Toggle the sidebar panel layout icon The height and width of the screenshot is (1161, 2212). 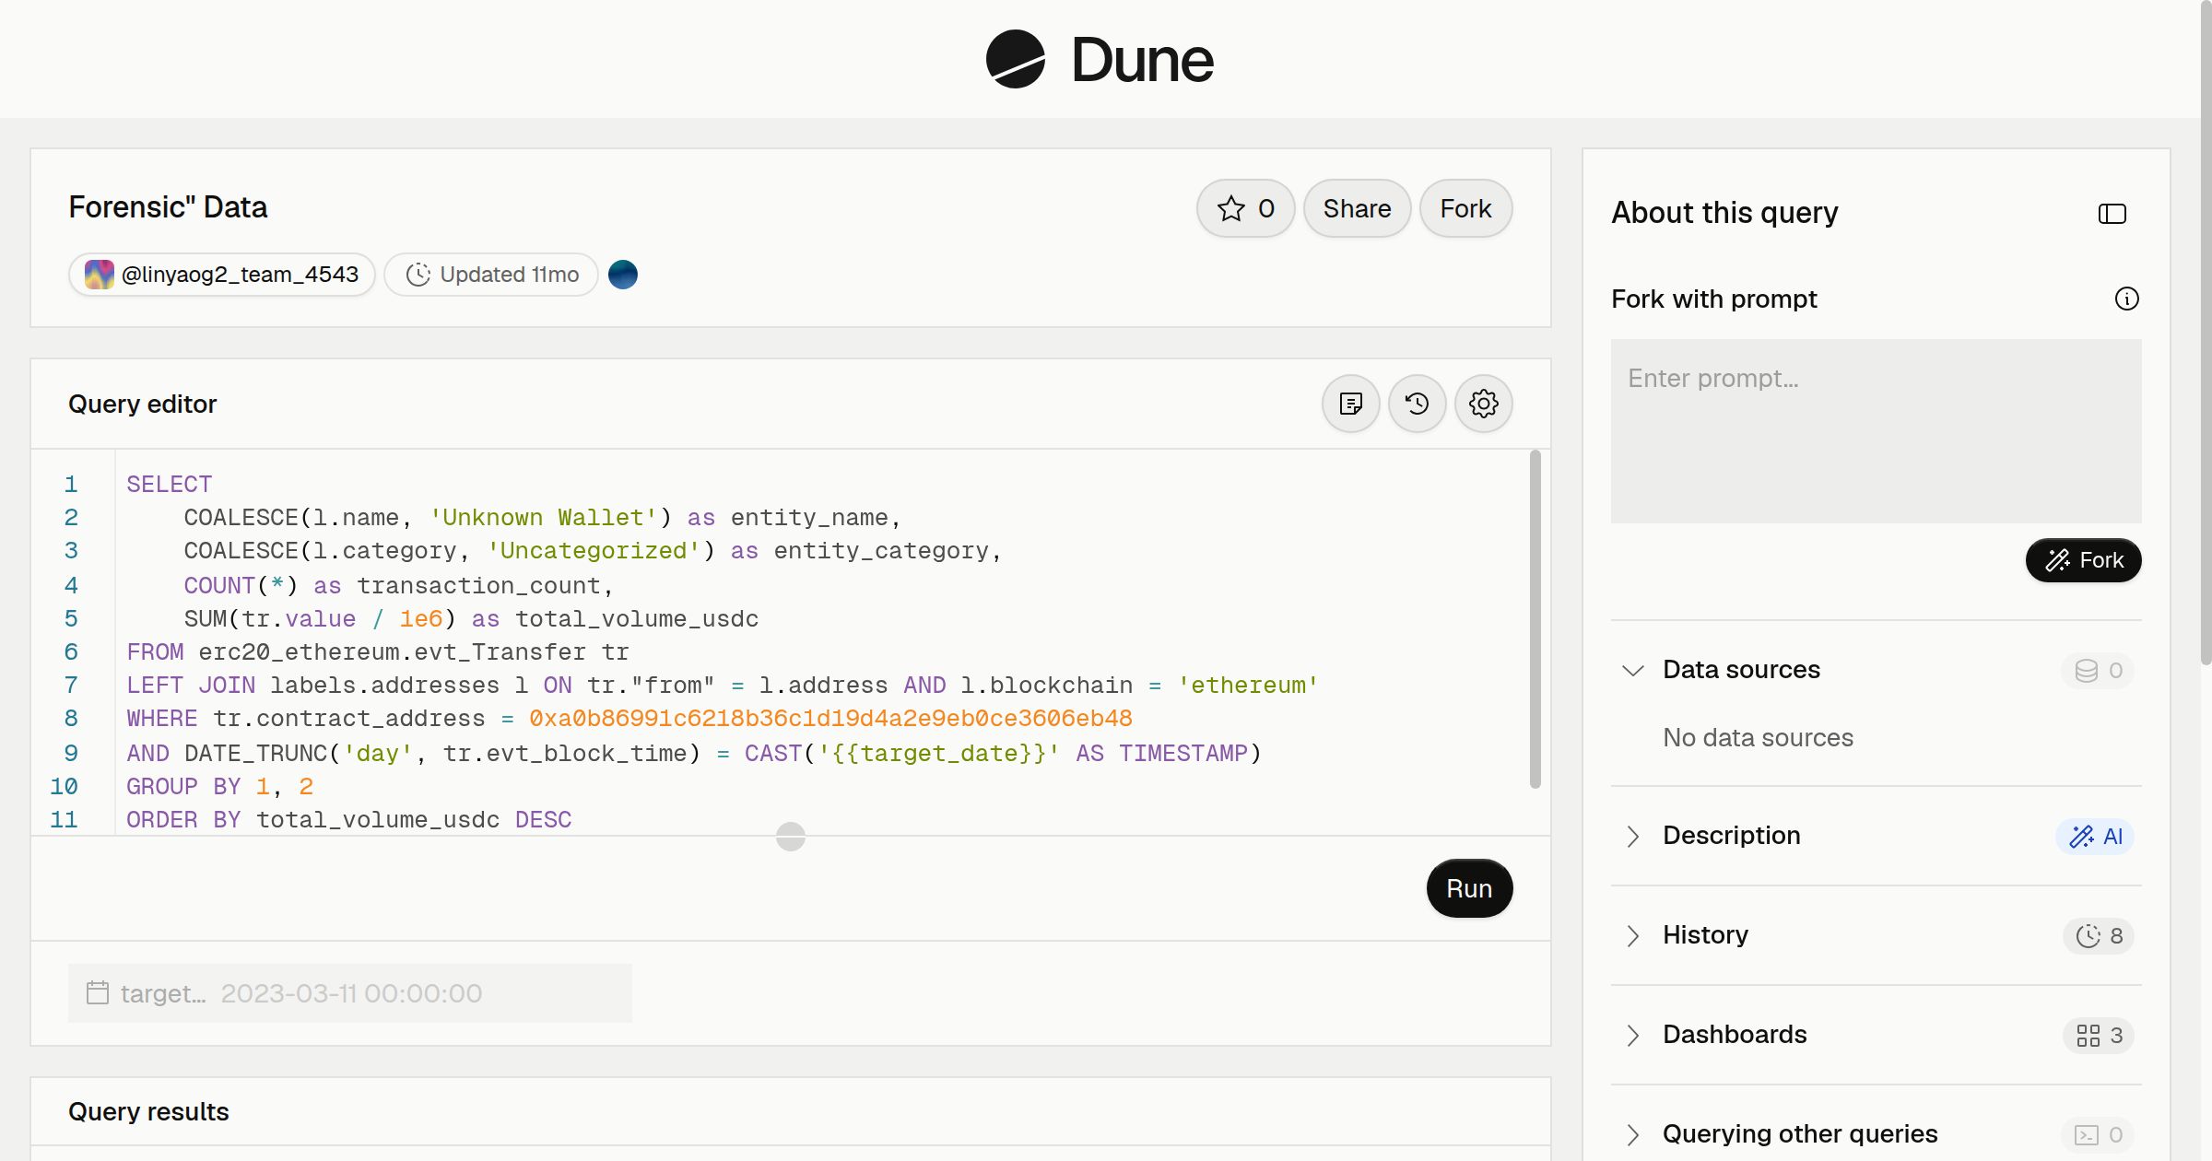(x=2112, y=214)
